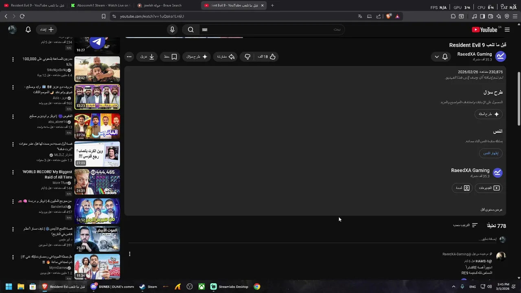Open options menu for More Tfue video
The height and width of the screenshot is (293, 521).
(13, 173)
